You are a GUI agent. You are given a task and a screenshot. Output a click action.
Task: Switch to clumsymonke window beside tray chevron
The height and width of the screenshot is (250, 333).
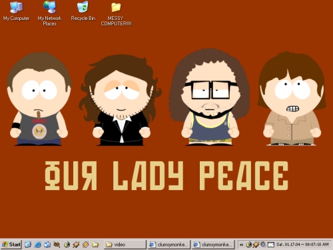click(213, 245)
